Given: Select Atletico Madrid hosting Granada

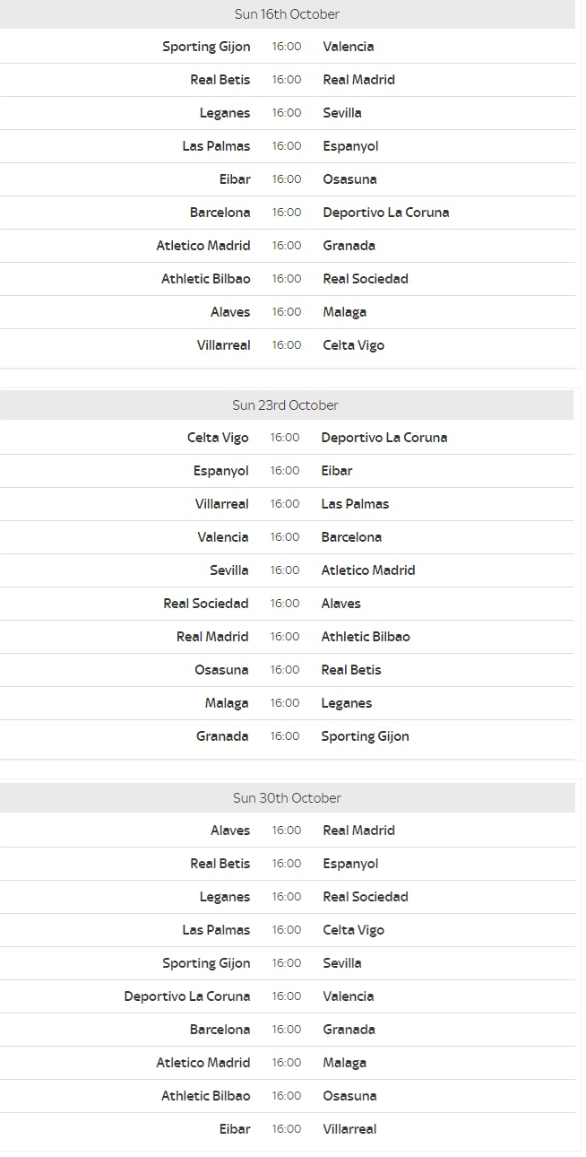Looking at the screenshot, I should (203, 246).
